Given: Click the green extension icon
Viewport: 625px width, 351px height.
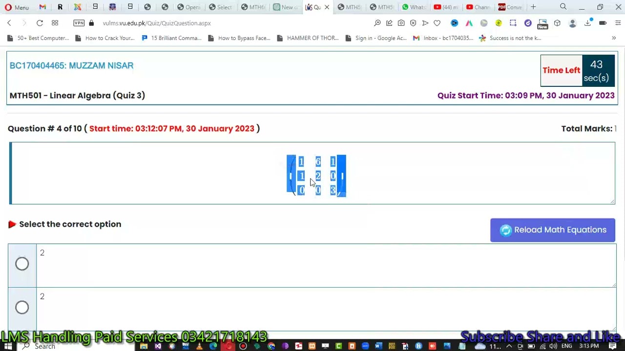Looking at the screenshot, I should click(x=499, y=23).
